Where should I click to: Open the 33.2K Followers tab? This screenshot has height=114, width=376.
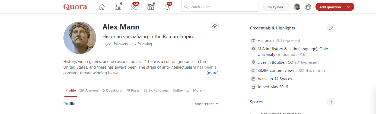(156, 90)
